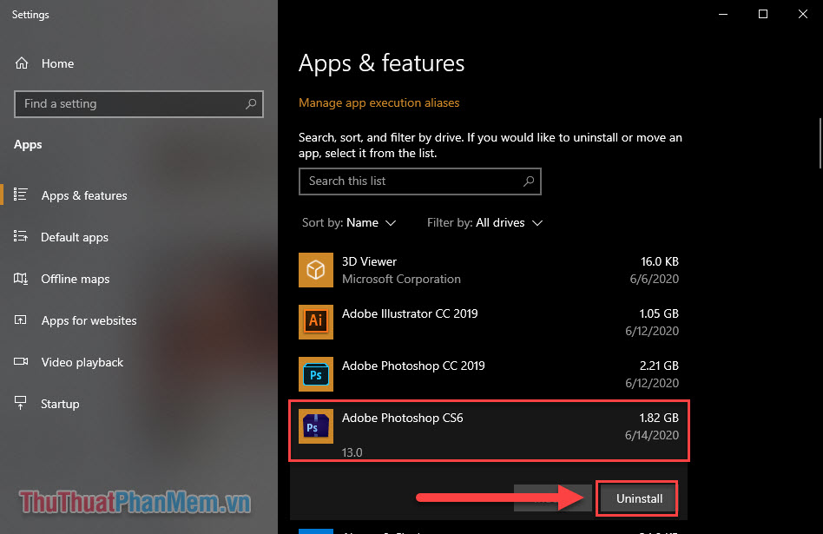Click inside the Search this list field
This screenshot has width=823, height=534.
(x=408, y=181)
